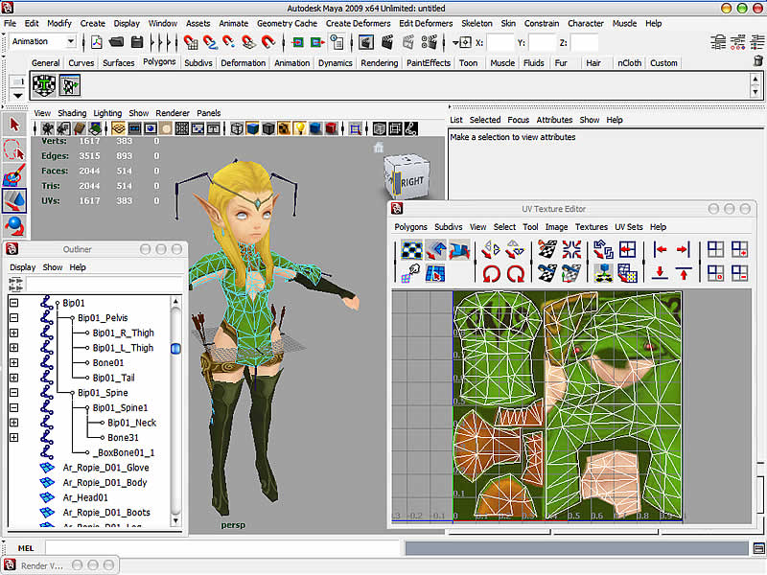The width and height of the screenshot is (767, 575).
Task: Collapse the Bip01 node in Outliner
Action: coord(14,303)
